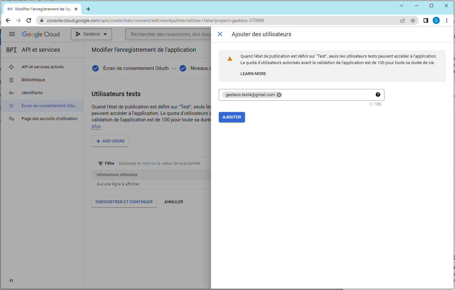Open the browser side panel icon
The width and height of the screenshot is (455, 290).
click(426, 20)
